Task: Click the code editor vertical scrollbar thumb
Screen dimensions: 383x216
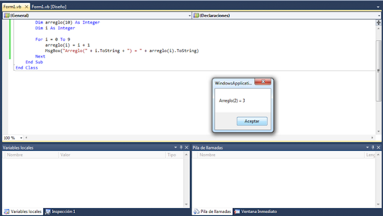Action: [x=378, y=71]
